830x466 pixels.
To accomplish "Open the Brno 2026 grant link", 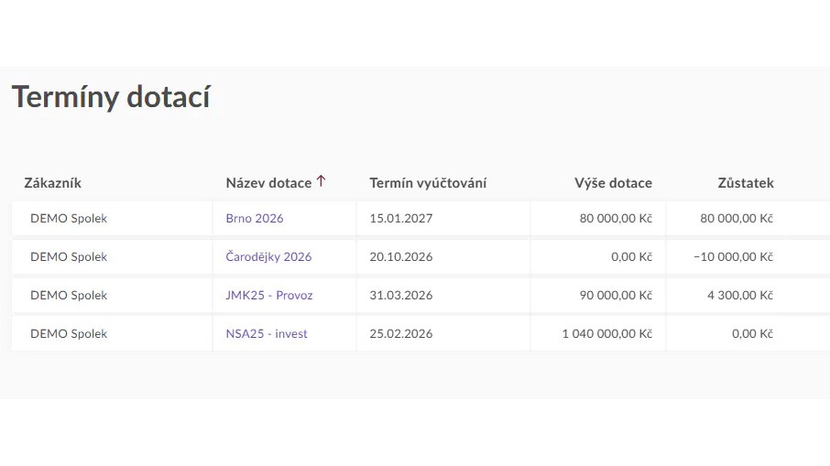I will 255,218.
